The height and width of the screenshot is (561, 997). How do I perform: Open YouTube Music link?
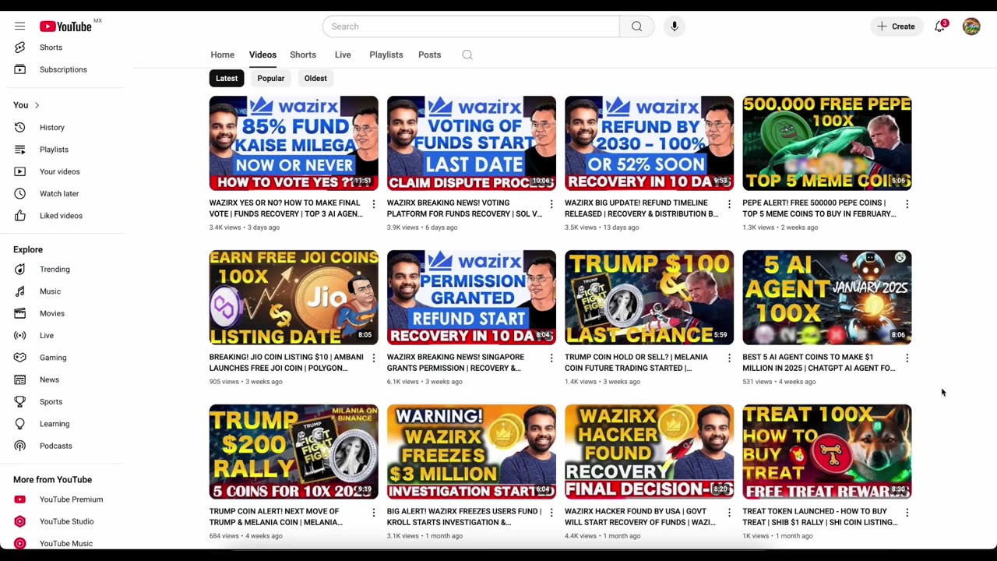(x=66, y=543)
